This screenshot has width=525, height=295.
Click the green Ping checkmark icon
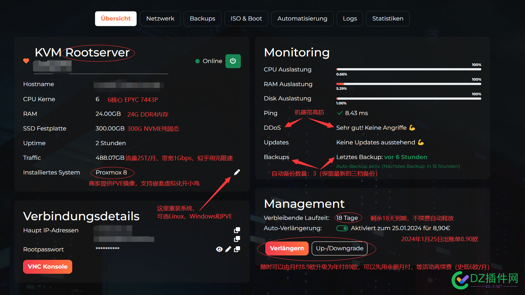click(x=339, y=113)
